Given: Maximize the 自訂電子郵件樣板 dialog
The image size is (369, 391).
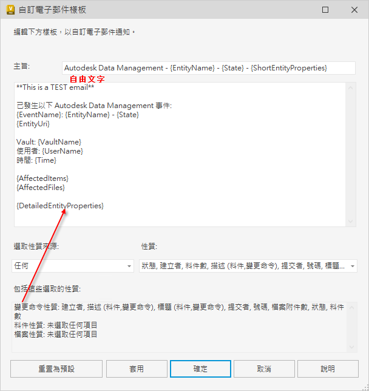Looking at the screenshot, I should pyautogui.click(x=325, y=10).
